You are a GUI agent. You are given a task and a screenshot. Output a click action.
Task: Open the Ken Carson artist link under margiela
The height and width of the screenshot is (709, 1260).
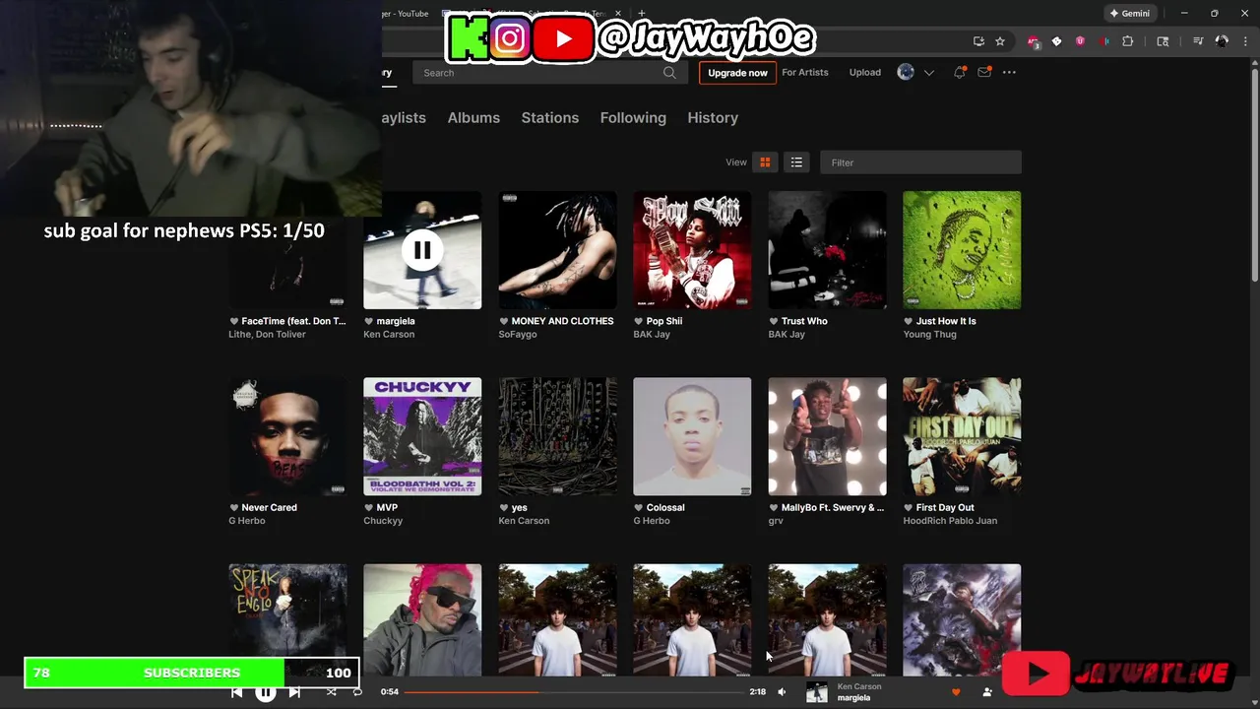(x=389, y=335)
